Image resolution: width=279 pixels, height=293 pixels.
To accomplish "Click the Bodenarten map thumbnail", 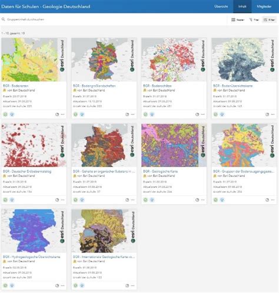I will coord(34,59).
